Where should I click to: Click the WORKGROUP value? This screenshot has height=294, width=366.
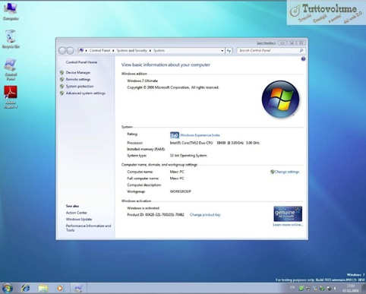click(180, 191)
